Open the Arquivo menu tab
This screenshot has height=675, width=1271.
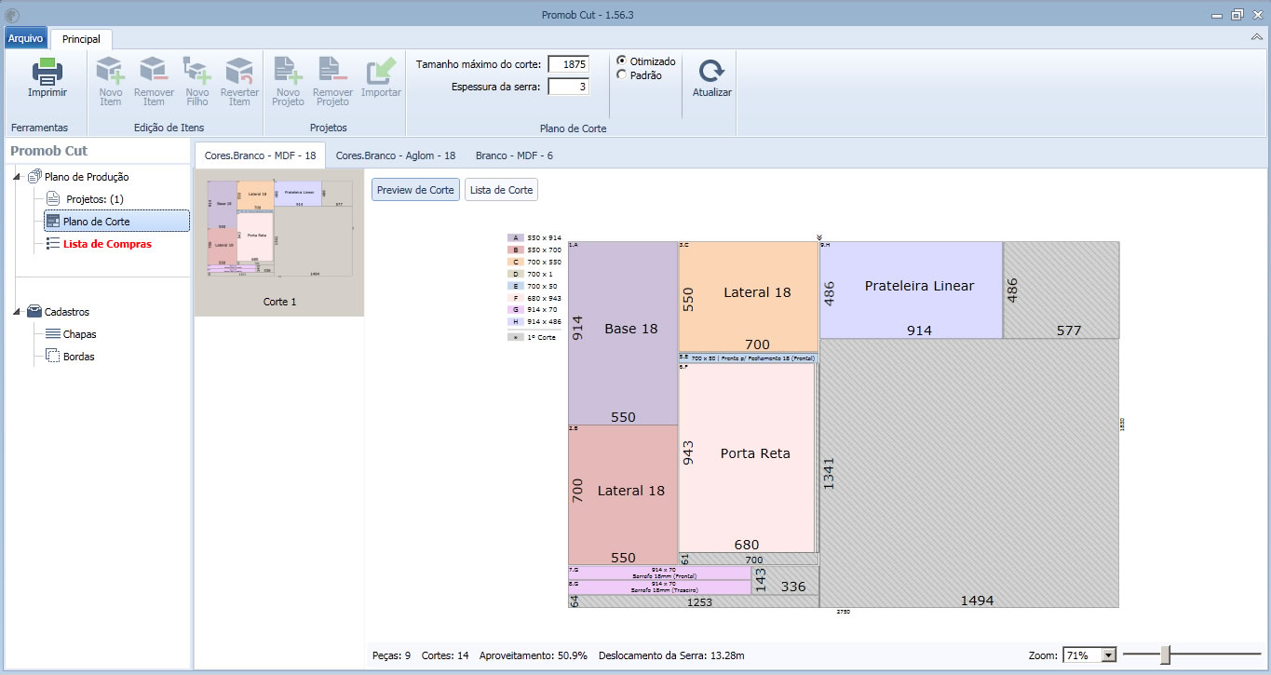click(x=25, y=38)
